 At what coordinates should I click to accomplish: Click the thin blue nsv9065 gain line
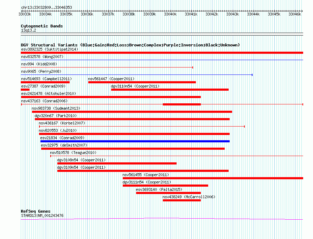point(136,75)
